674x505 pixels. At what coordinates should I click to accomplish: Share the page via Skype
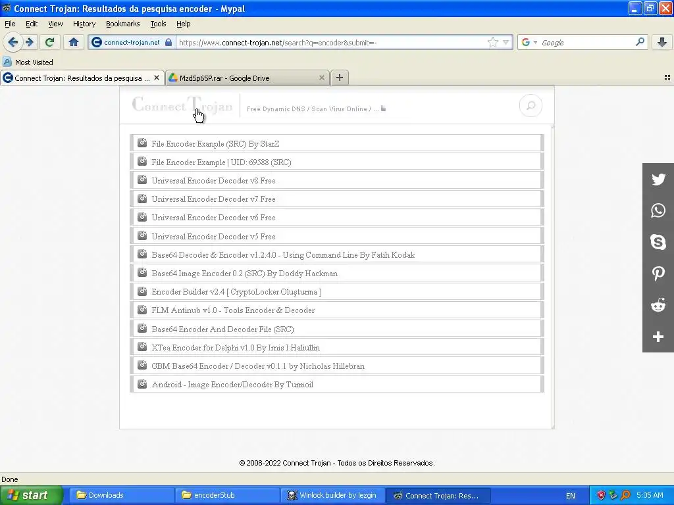click(x=658, y=242)
